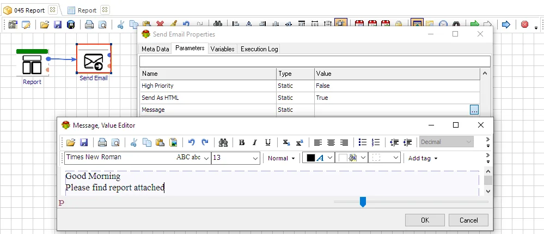
Task: Close the 045 Report tab
Action: 52,10
